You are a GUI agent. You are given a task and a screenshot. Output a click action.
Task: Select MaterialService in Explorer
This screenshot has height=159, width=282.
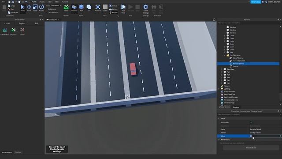229,91
